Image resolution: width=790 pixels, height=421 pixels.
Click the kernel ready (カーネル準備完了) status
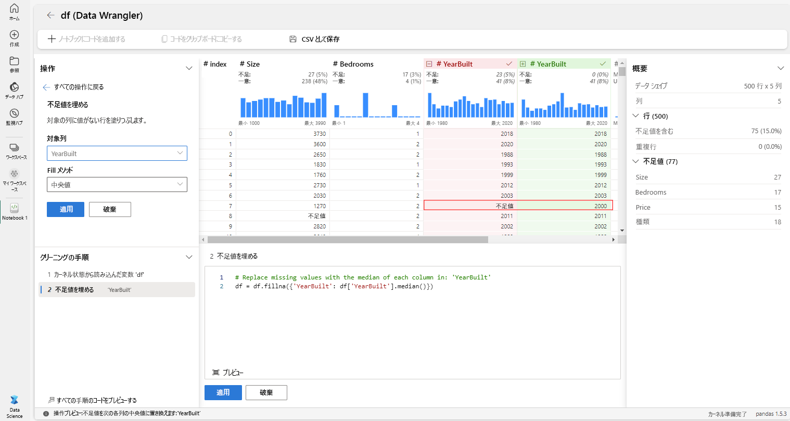[727, 414]
